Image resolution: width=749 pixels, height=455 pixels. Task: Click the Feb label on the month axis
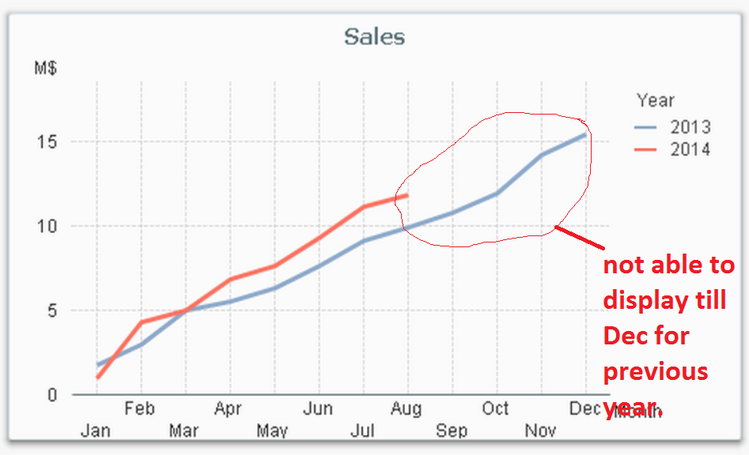140,409
